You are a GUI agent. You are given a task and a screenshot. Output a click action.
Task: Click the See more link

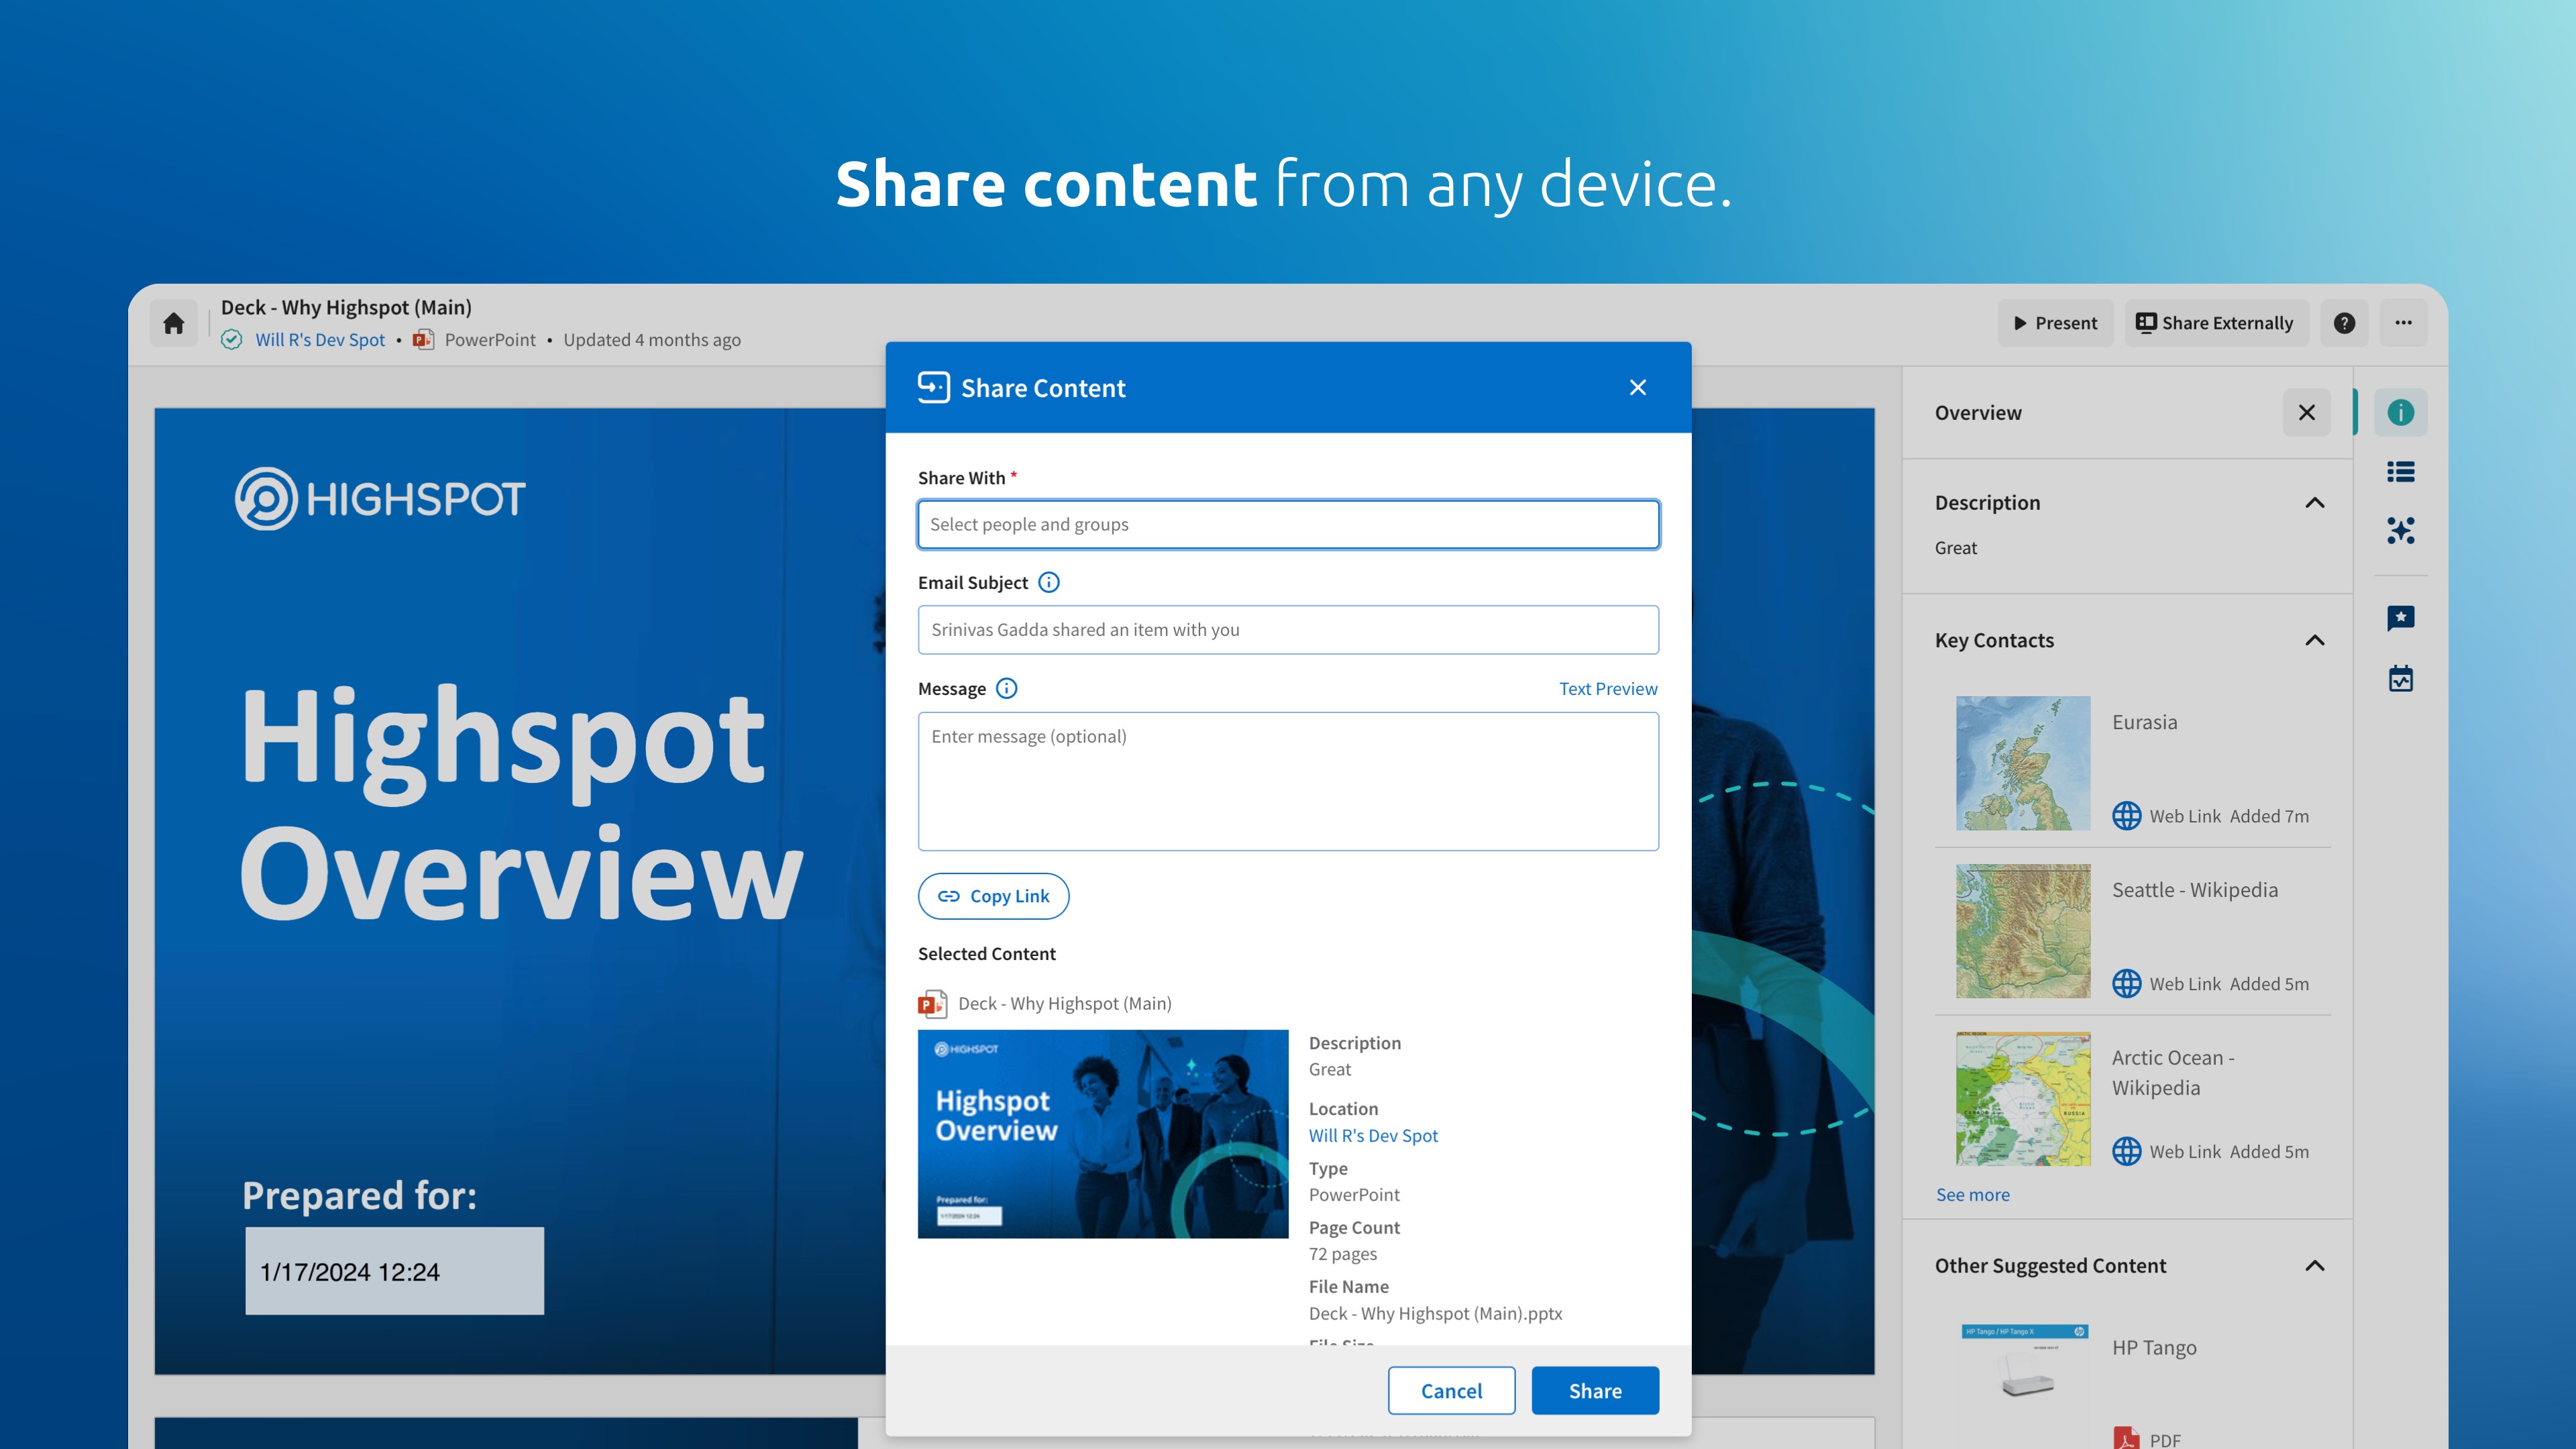(x=1972, y=1194)
